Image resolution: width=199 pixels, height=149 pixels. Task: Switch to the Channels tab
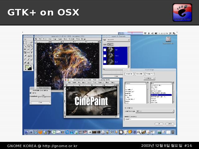110,44
